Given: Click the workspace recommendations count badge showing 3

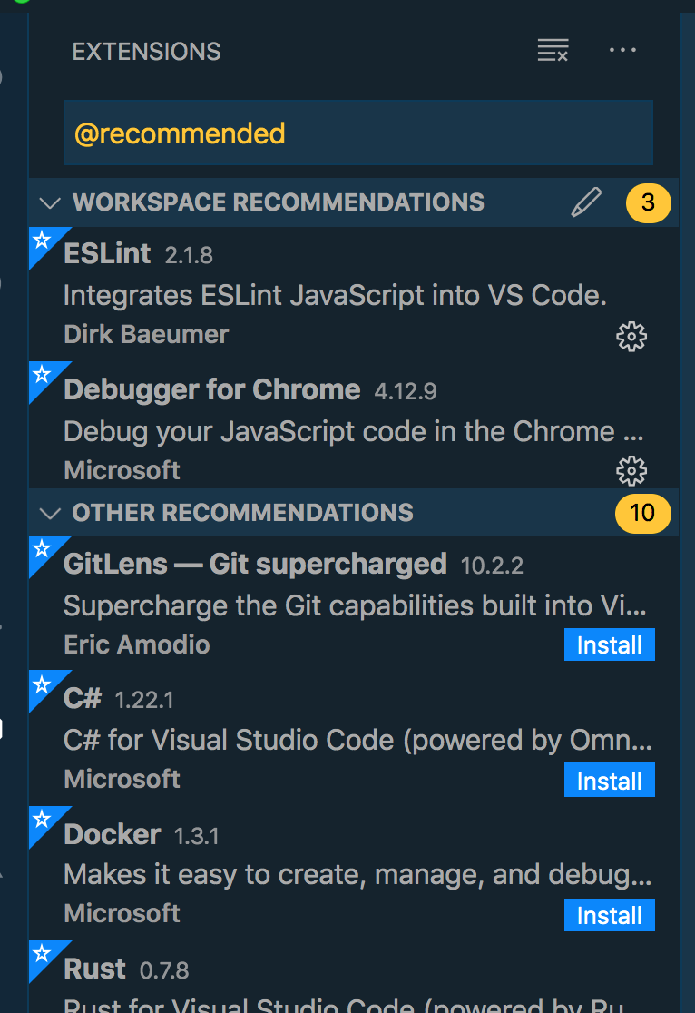Looking at the screenshot, I should 646,202.
